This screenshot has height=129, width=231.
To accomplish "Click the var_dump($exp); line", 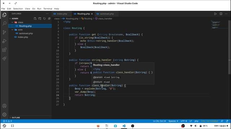I will 85,92.
